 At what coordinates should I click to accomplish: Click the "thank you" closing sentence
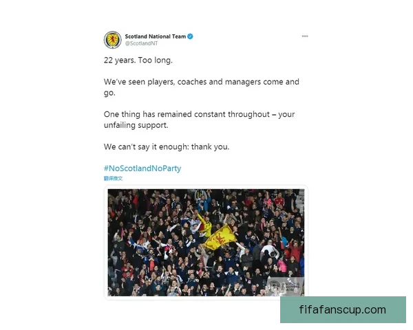pos(167,146)
